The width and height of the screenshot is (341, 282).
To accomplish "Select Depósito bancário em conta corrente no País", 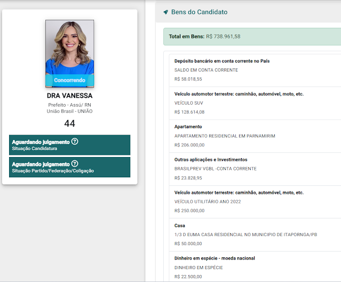I will coord(222,61).
